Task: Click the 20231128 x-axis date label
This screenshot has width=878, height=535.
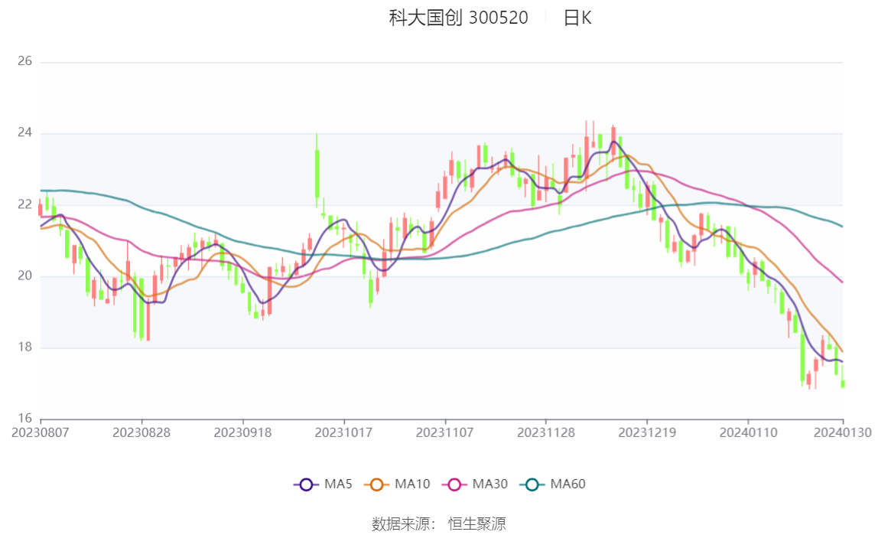Action: [x=546, y=432]
